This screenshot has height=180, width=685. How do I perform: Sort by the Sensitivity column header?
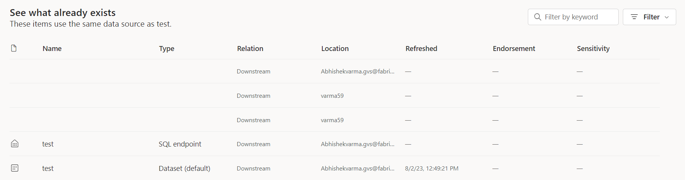(593, 49)
